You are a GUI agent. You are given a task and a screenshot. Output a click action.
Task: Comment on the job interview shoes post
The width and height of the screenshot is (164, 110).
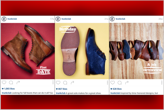(120, 83)
